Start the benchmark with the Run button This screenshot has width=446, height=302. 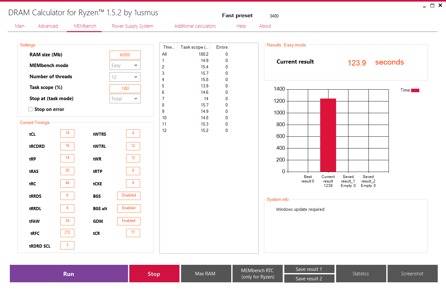pos(69,274)
